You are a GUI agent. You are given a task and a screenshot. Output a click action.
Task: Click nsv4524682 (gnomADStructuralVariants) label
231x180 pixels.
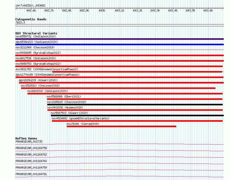coord(80,118)
